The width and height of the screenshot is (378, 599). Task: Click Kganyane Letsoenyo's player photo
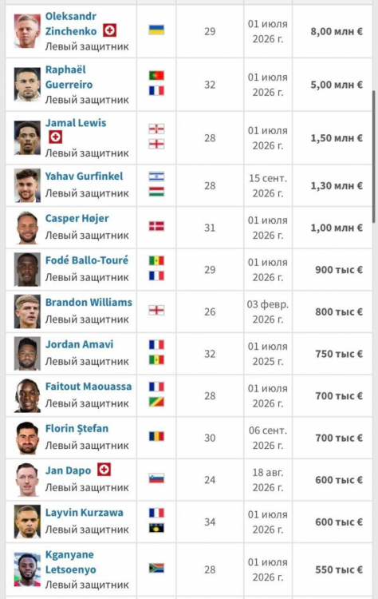(27, 569)
